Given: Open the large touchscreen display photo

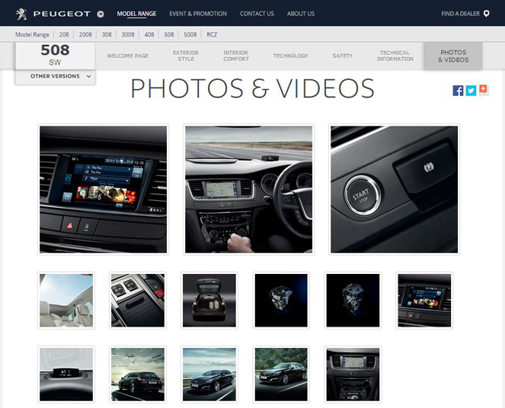Looking at the screenshot, I should pos(104,190).
